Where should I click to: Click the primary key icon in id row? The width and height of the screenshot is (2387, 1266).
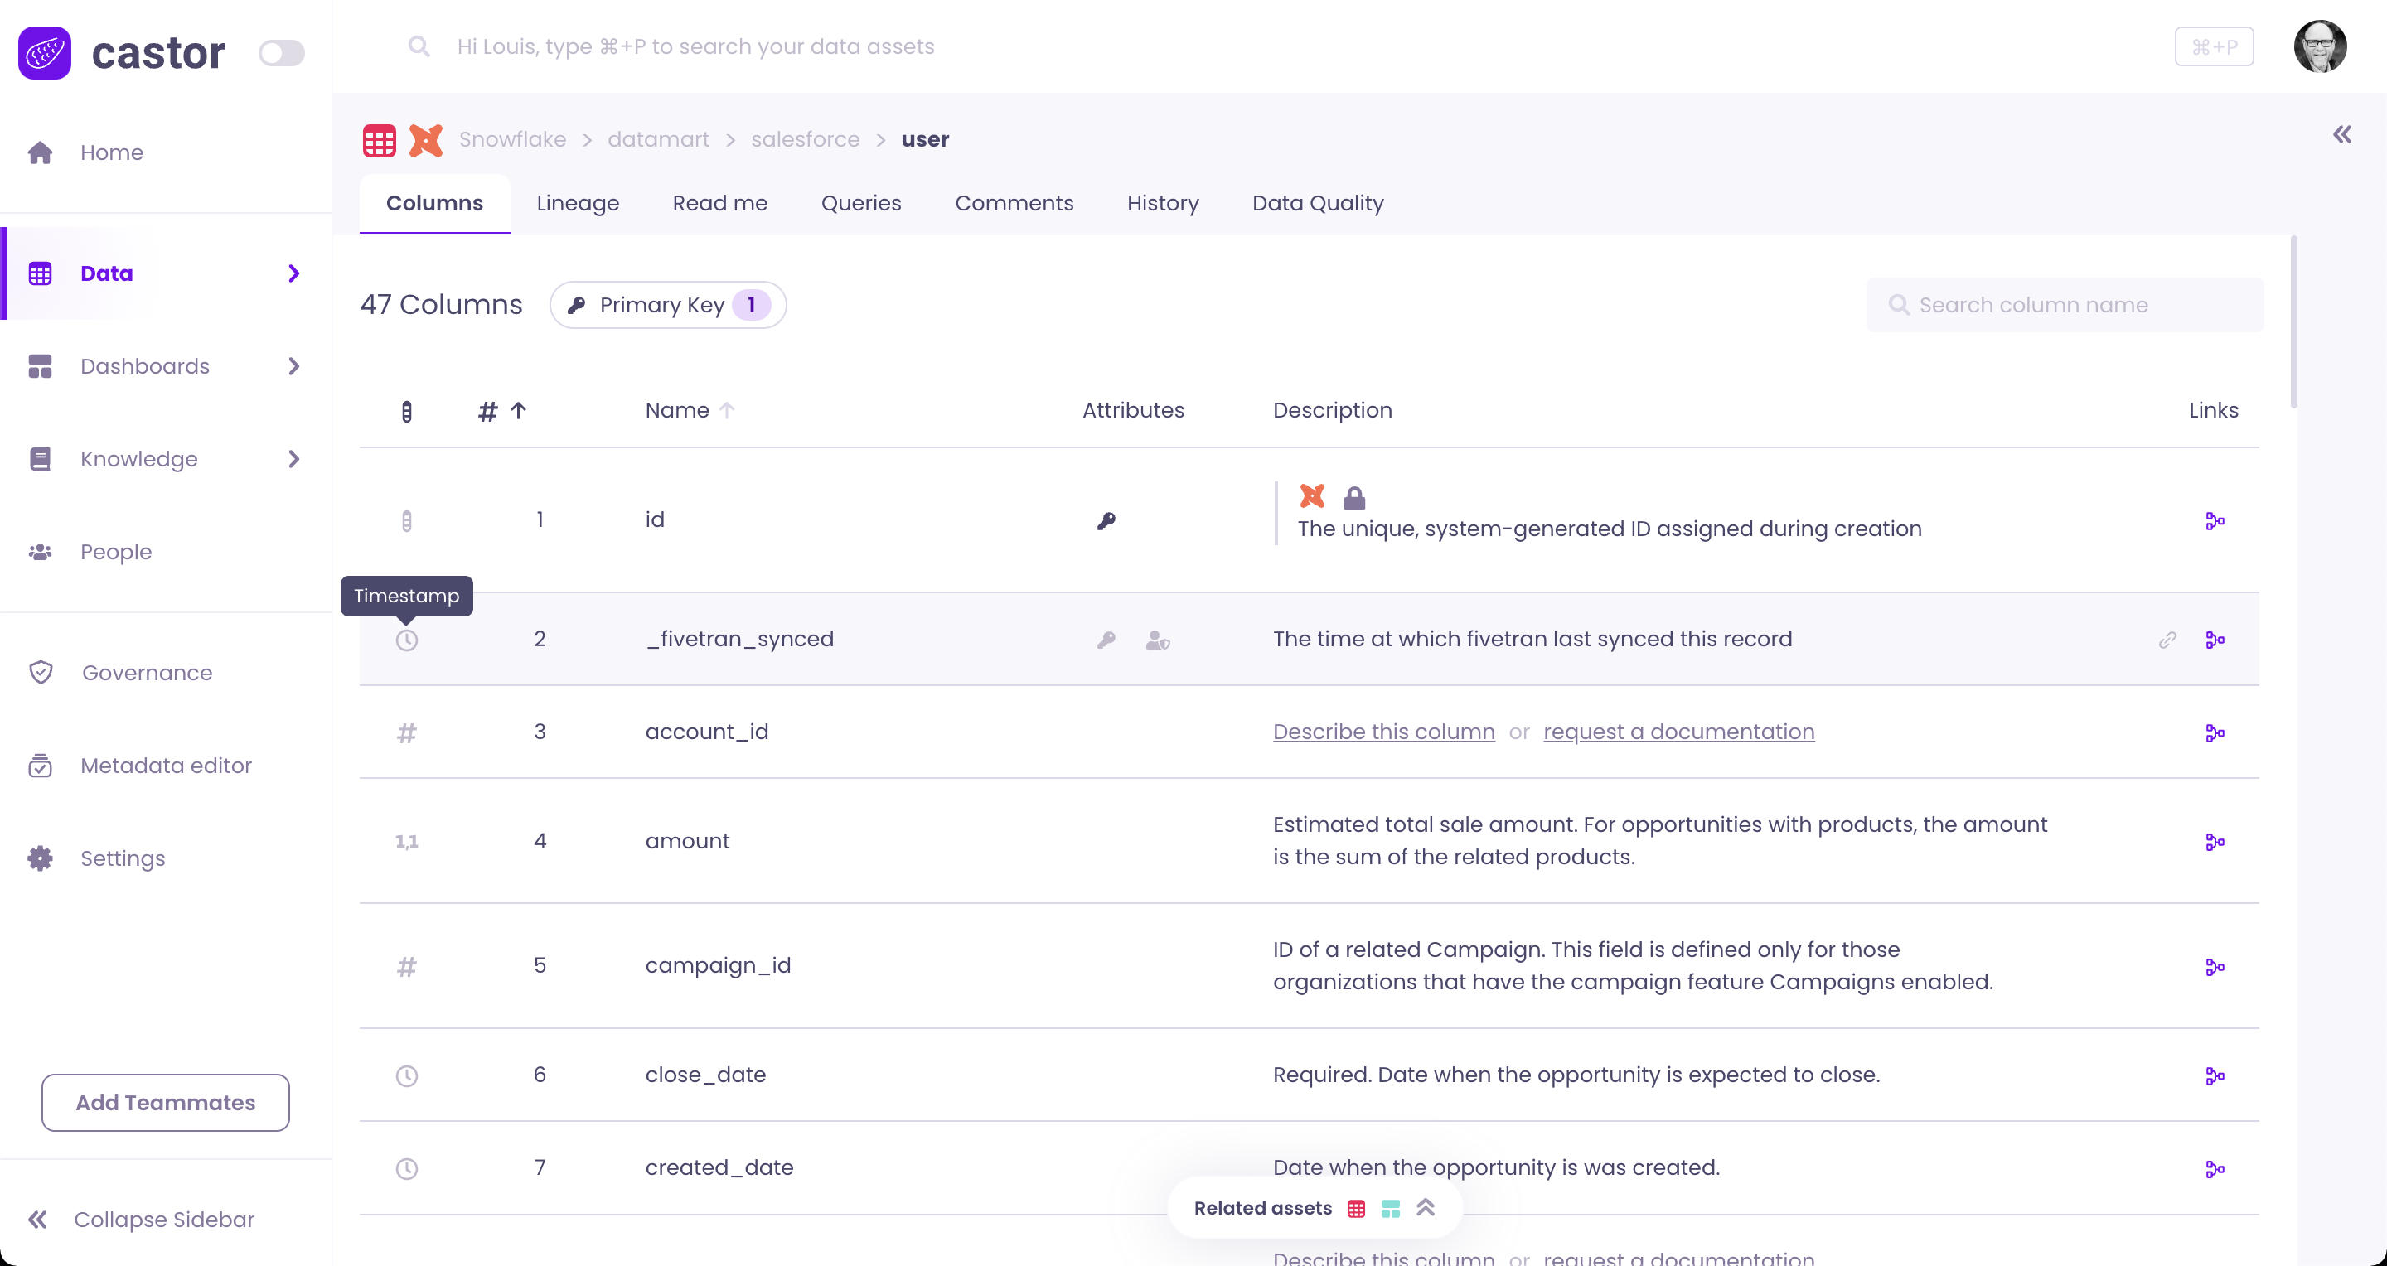point(1106,521)
